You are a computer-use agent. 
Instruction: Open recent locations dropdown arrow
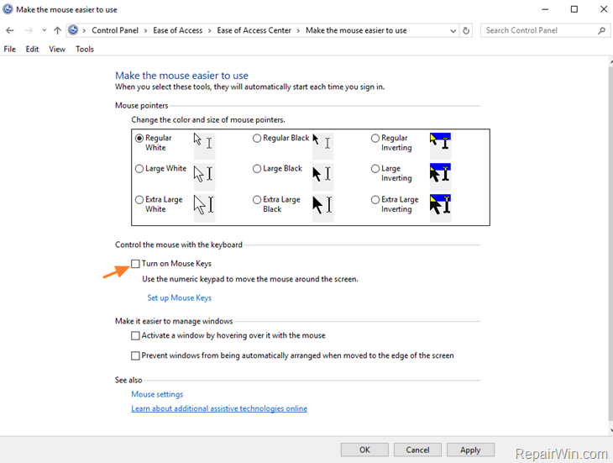coord(45,30)
